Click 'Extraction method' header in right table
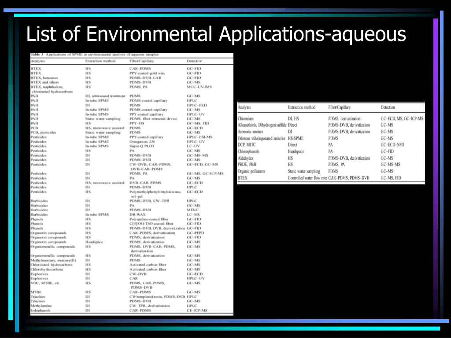Screen dimensions: 451x338 tap(302, 107)
